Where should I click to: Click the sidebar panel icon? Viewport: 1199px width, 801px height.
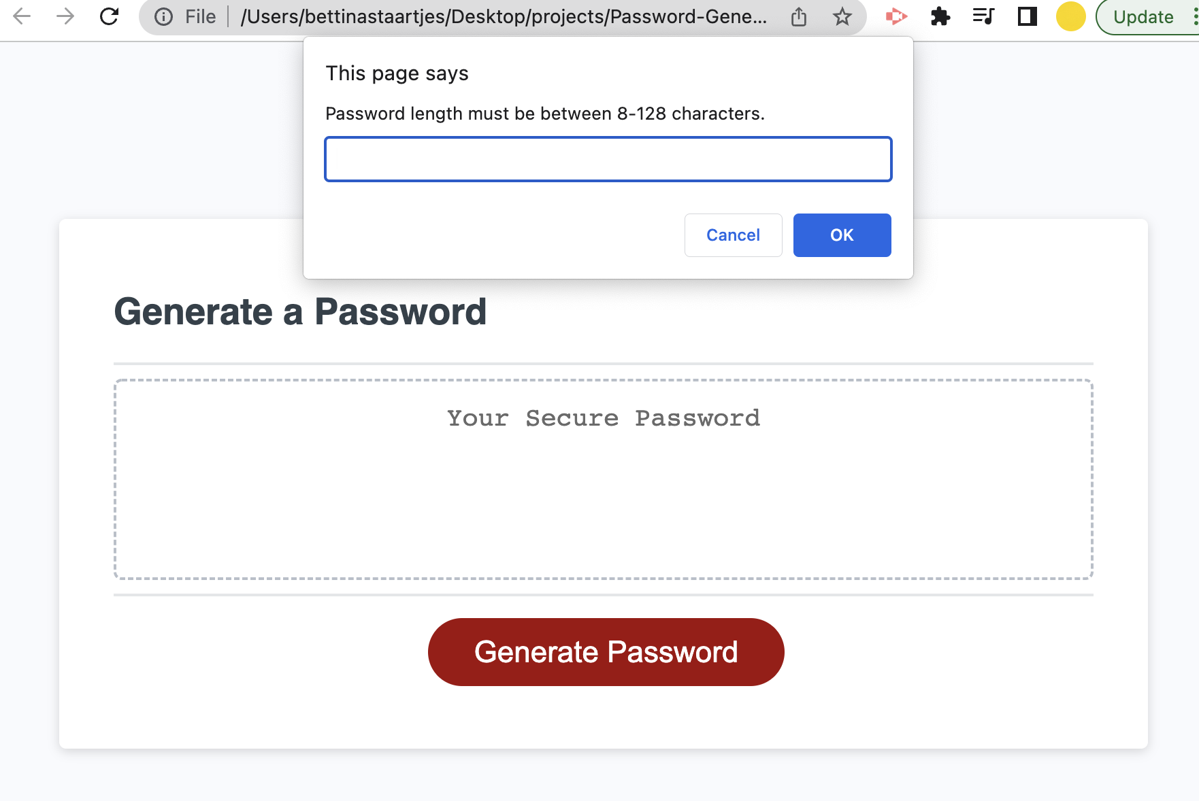coord(1026,17)
